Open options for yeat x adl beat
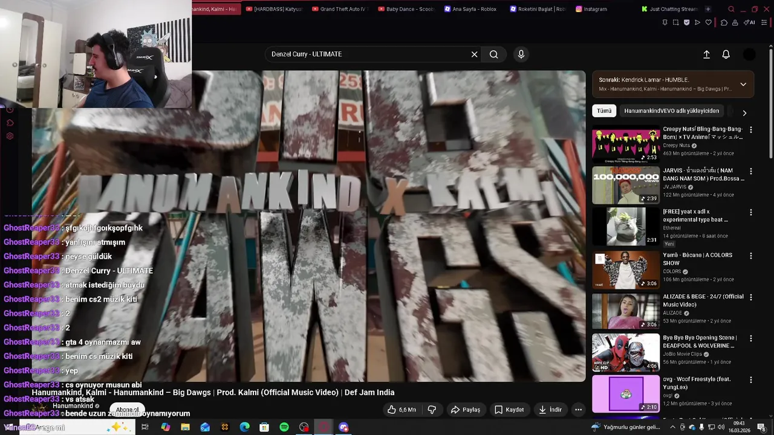The height and width of the screenshot is (435, 774). (751, 213)
